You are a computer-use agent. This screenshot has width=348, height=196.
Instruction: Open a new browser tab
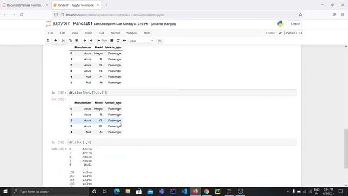(x=107, y=5)
